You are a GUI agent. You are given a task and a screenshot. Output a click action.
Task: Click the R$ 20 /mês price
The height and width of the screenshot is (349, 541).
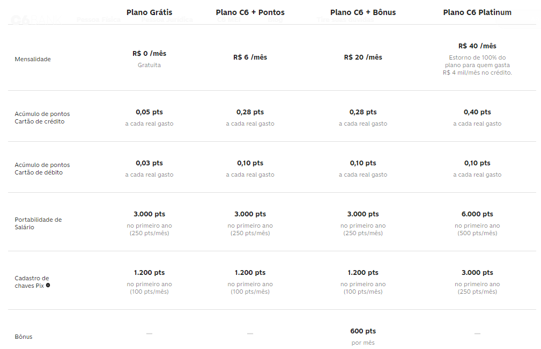[363, 57]
